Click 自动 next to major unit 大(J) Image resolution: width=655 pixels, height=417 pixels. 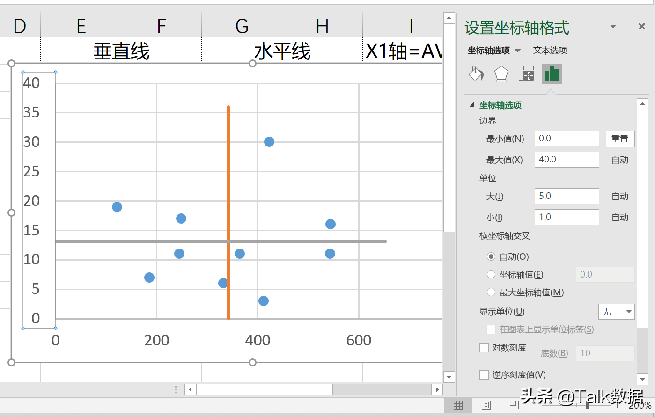coord(620,197)
